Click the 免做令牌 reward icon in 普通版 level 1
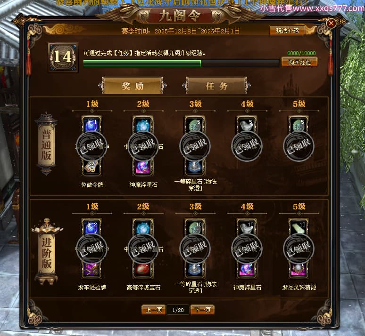Viewport: 365px width, 336px height. tap(91, 167)
